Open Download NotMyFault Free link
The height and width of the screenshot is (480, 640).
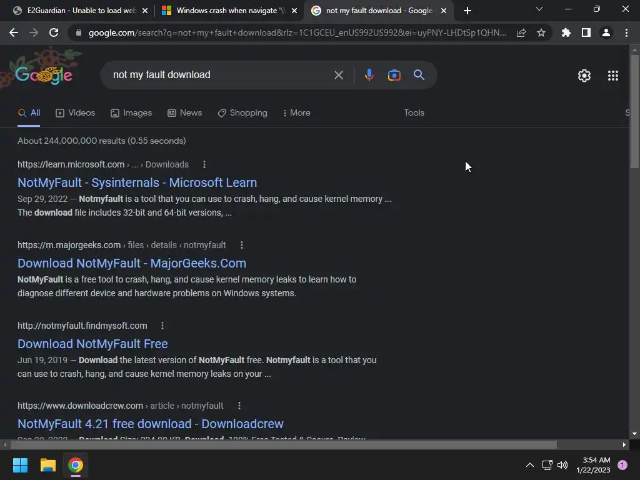click(x=92, y=344)
